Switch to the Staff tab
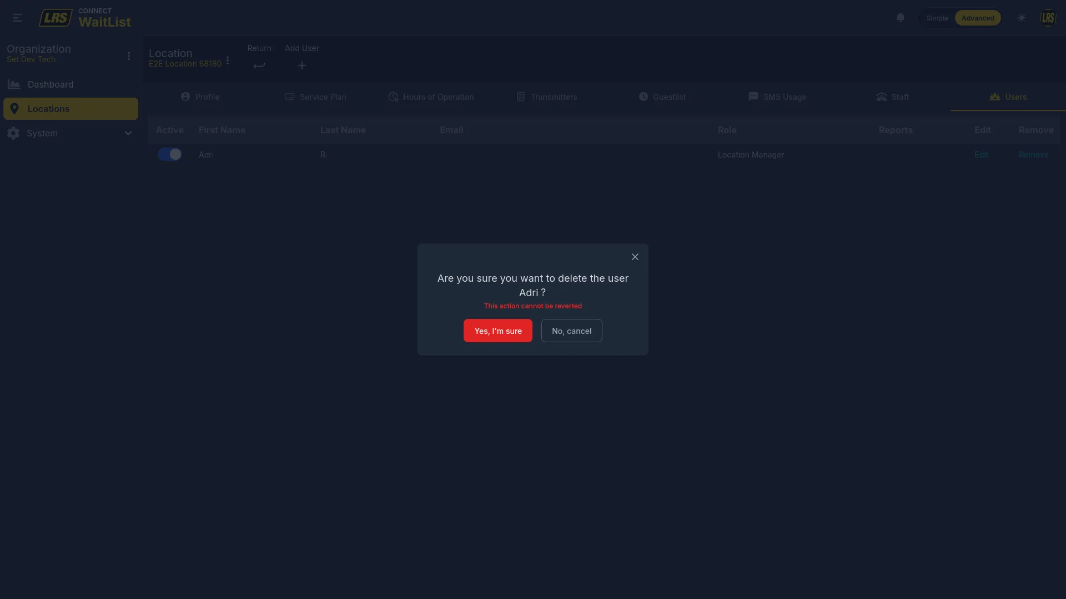Image resolution: width=1066 pixels, height=599 pixels. pyautogui.click(x=893, y=97)
